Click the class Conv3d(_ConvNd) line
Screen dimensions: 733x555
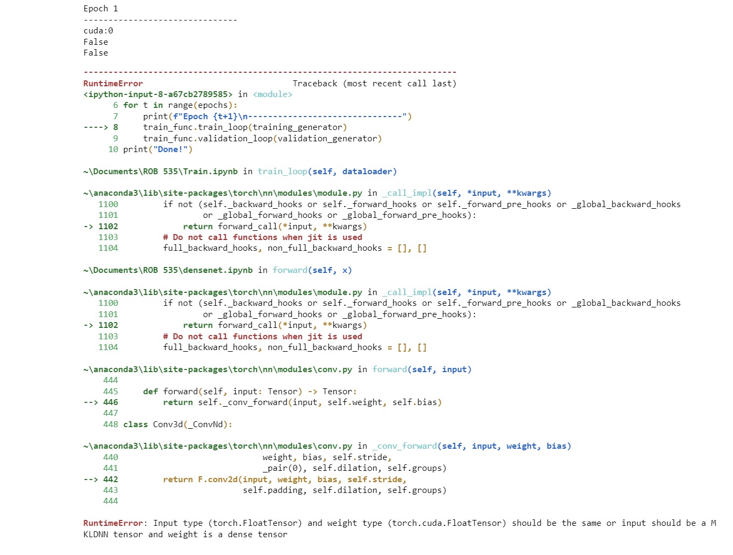(x=178, y=424)
